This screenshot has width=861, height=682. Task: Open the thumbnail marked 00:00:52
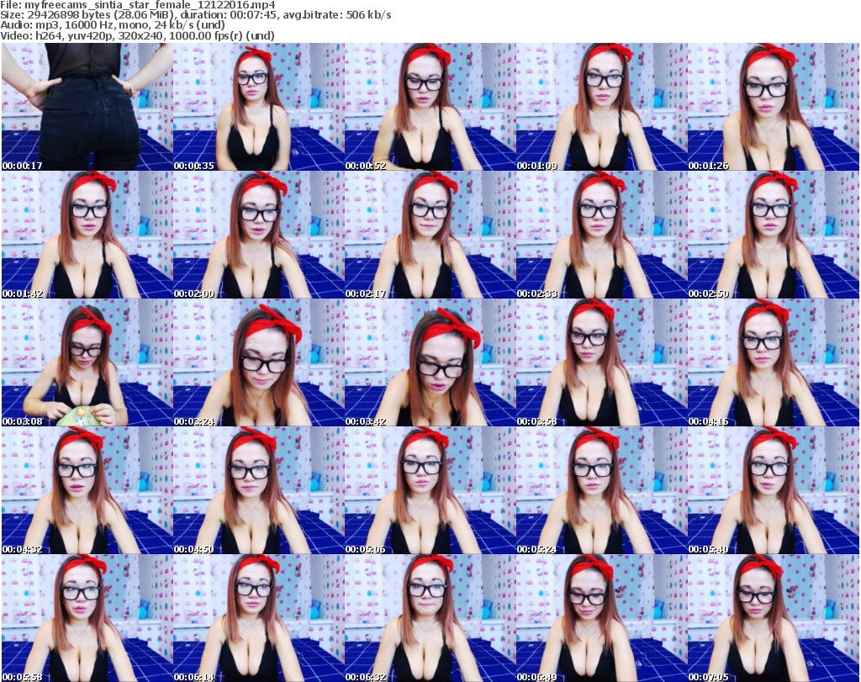point(430,107)
